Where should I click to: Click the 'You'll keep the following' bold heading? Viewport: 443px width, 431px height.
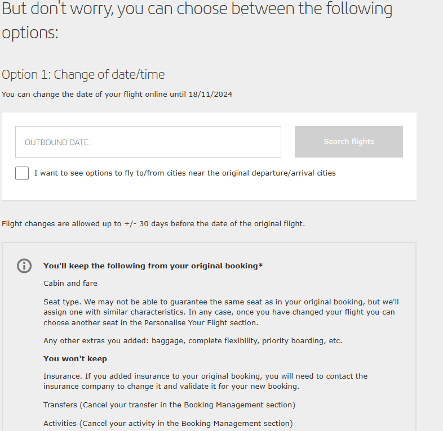153,266
